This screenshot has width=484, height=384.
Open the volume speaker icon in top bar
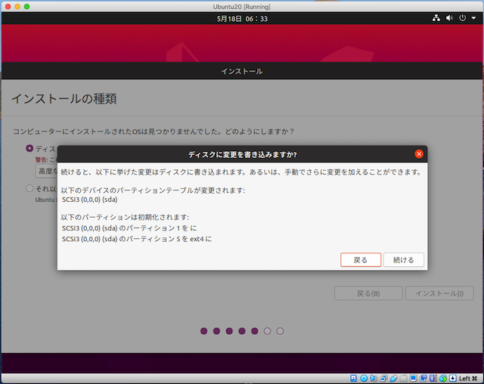pyautogui.click(x=449, y=18)
